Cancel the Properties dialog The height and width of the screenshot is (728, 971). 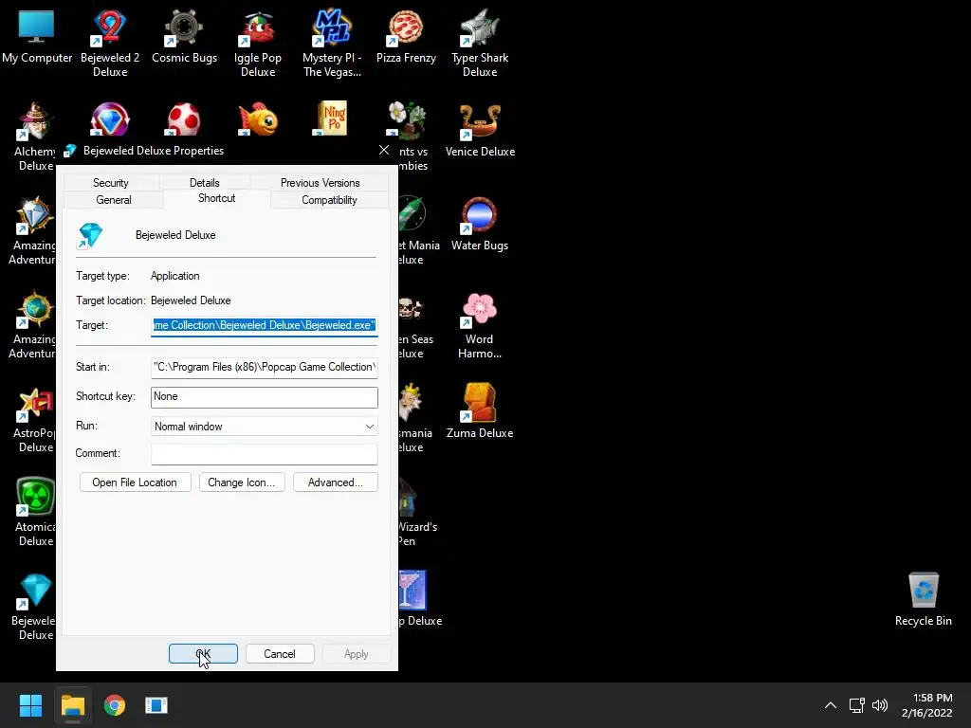(280, 654)
